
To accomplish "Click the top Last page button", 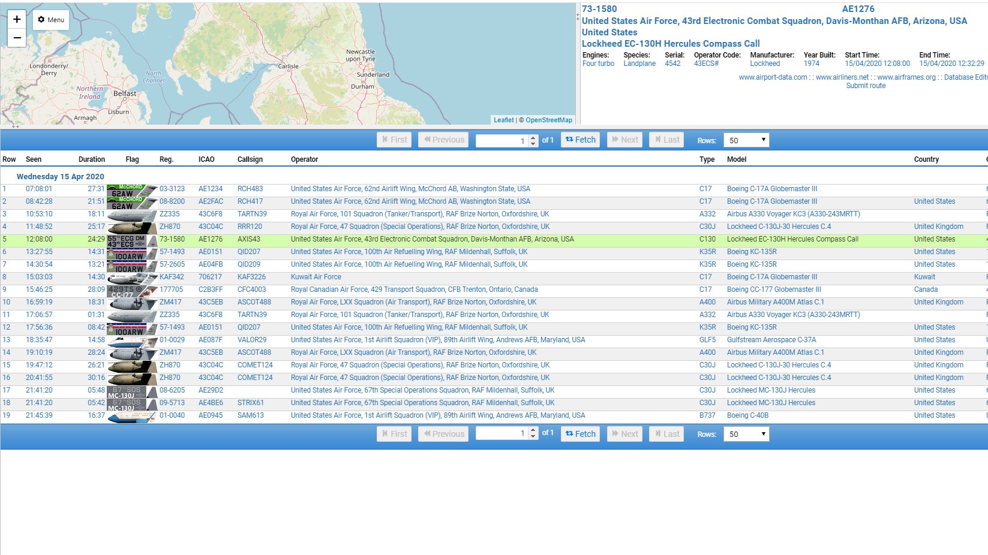I will [666, 140].
